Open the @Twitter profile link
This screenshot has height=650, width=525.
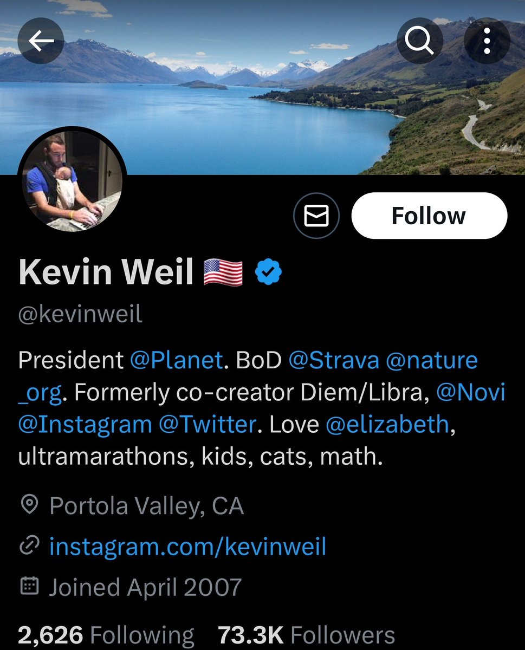(206, 425)
